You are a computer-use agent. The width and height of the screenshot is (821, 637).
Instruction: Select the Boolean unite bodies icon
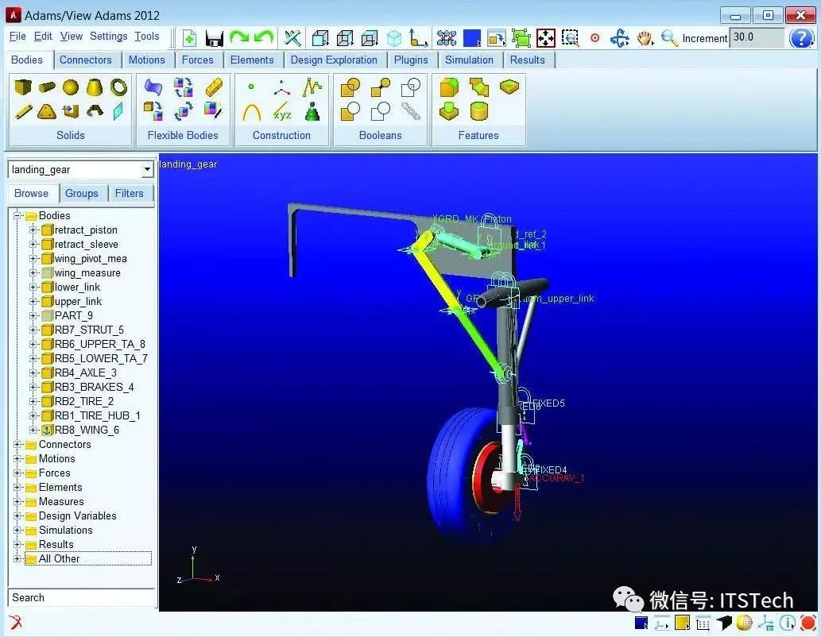click(350, 87)
